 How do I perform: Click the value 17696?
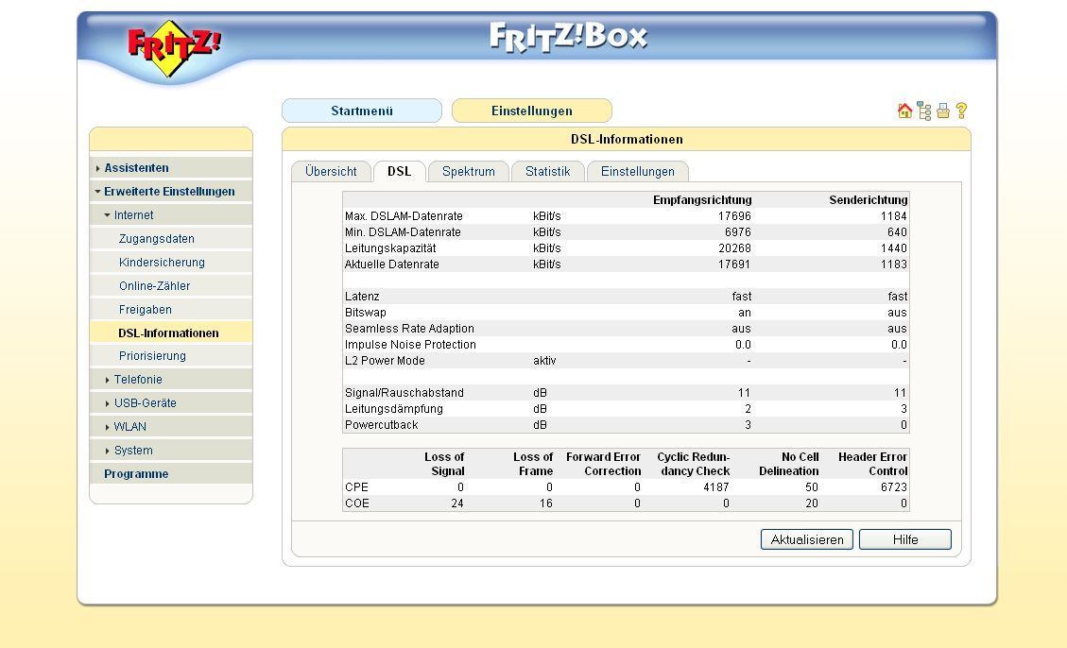(734, 216)
